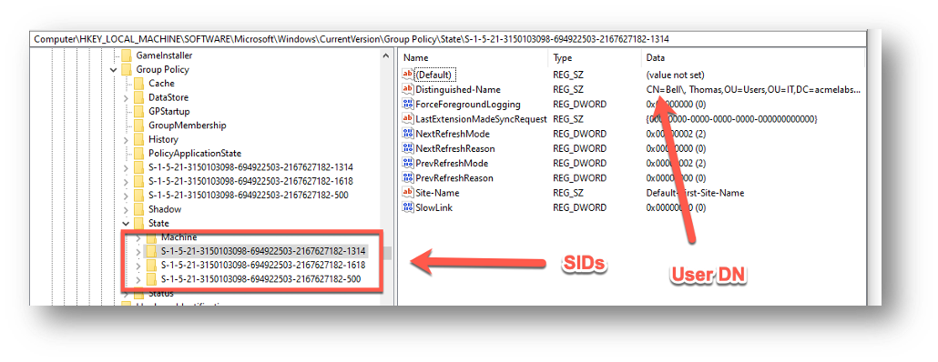Screen dimensions: 938x362
Task: Select the SID key ending in 1618 under State
Action: coord(263,266)
